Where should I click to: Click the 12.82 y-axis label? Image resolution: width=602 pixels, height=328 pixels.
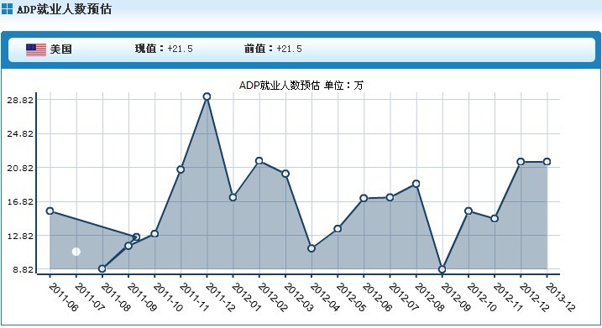[x=19, y=236]
